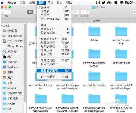Screen dimensions: 136x113
Task: Click the share toolbar icon
Action: 75,12
